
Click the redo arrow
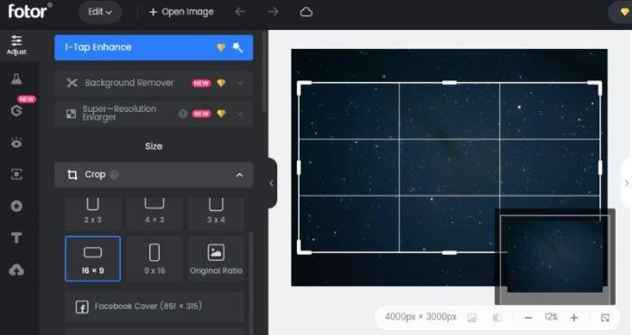[x=274, y=12]
